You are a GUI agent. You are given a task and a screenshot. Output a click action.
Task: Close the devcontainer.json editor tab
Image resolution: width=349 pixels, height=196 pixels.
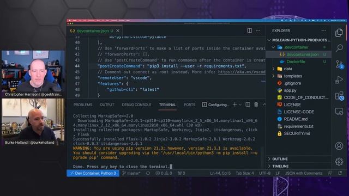[118, 31]
